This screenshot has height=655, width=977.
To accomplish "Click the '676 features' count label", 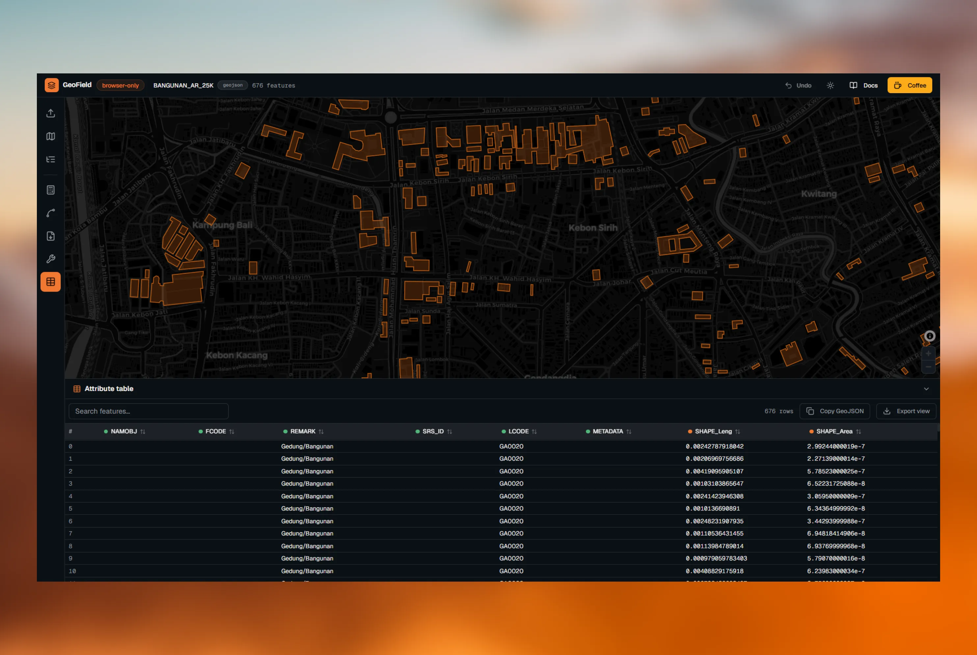I will click(x=274, y=85).
